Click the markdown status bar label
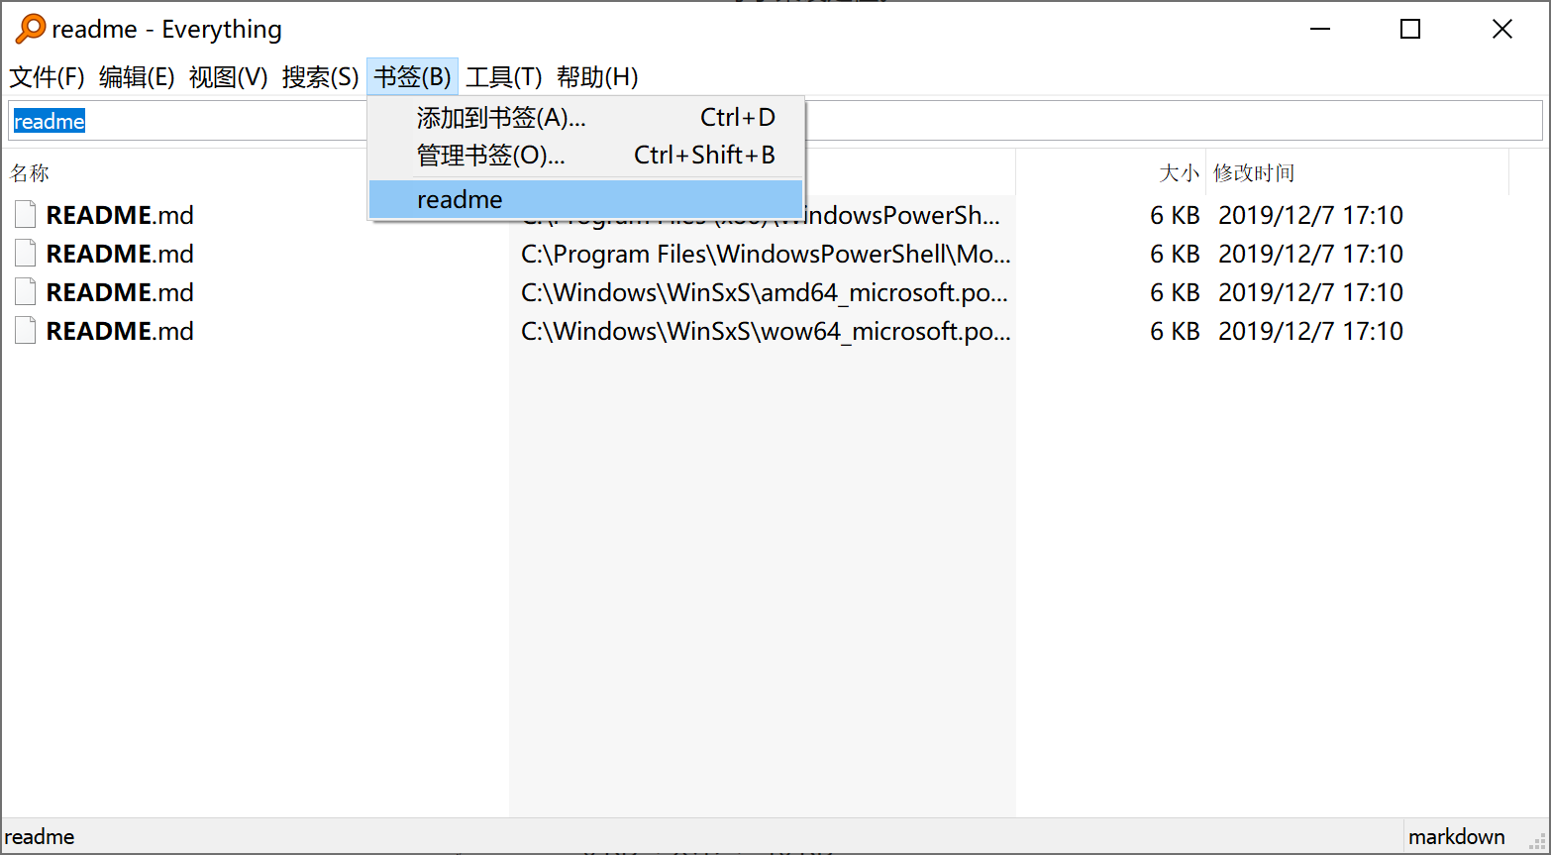Image resolution: width=1551 pixels, height=855 pixels. click(x=1457, y=837)
